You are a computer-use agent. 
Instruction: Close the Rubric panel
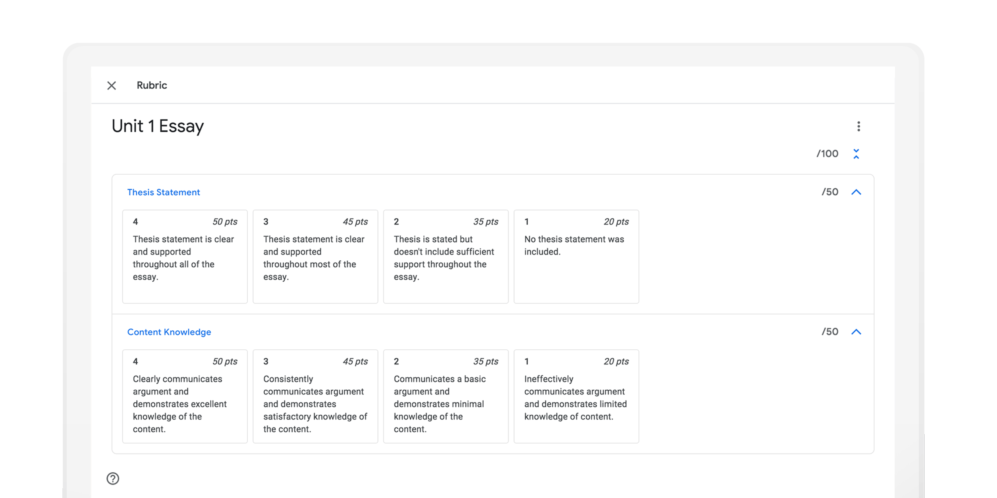(111, 85)
